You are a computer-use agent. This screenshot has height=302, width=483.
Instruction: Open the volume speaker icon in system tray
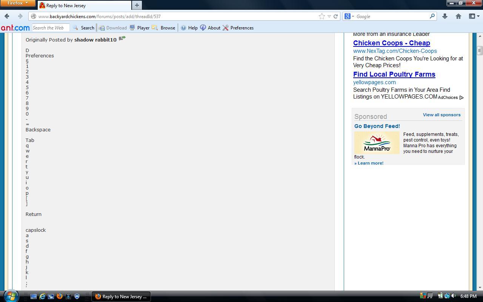tap(453, 296)
